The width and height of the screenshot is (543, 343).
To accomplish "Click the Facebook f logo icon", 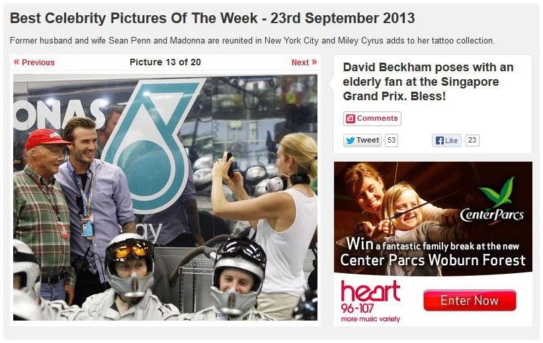I will (x=440, y=140).
